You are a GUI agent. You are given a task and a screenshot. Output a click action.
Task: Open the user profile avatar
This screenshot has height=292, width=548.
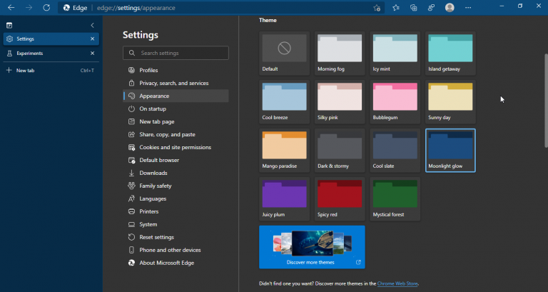pos(450,8)
